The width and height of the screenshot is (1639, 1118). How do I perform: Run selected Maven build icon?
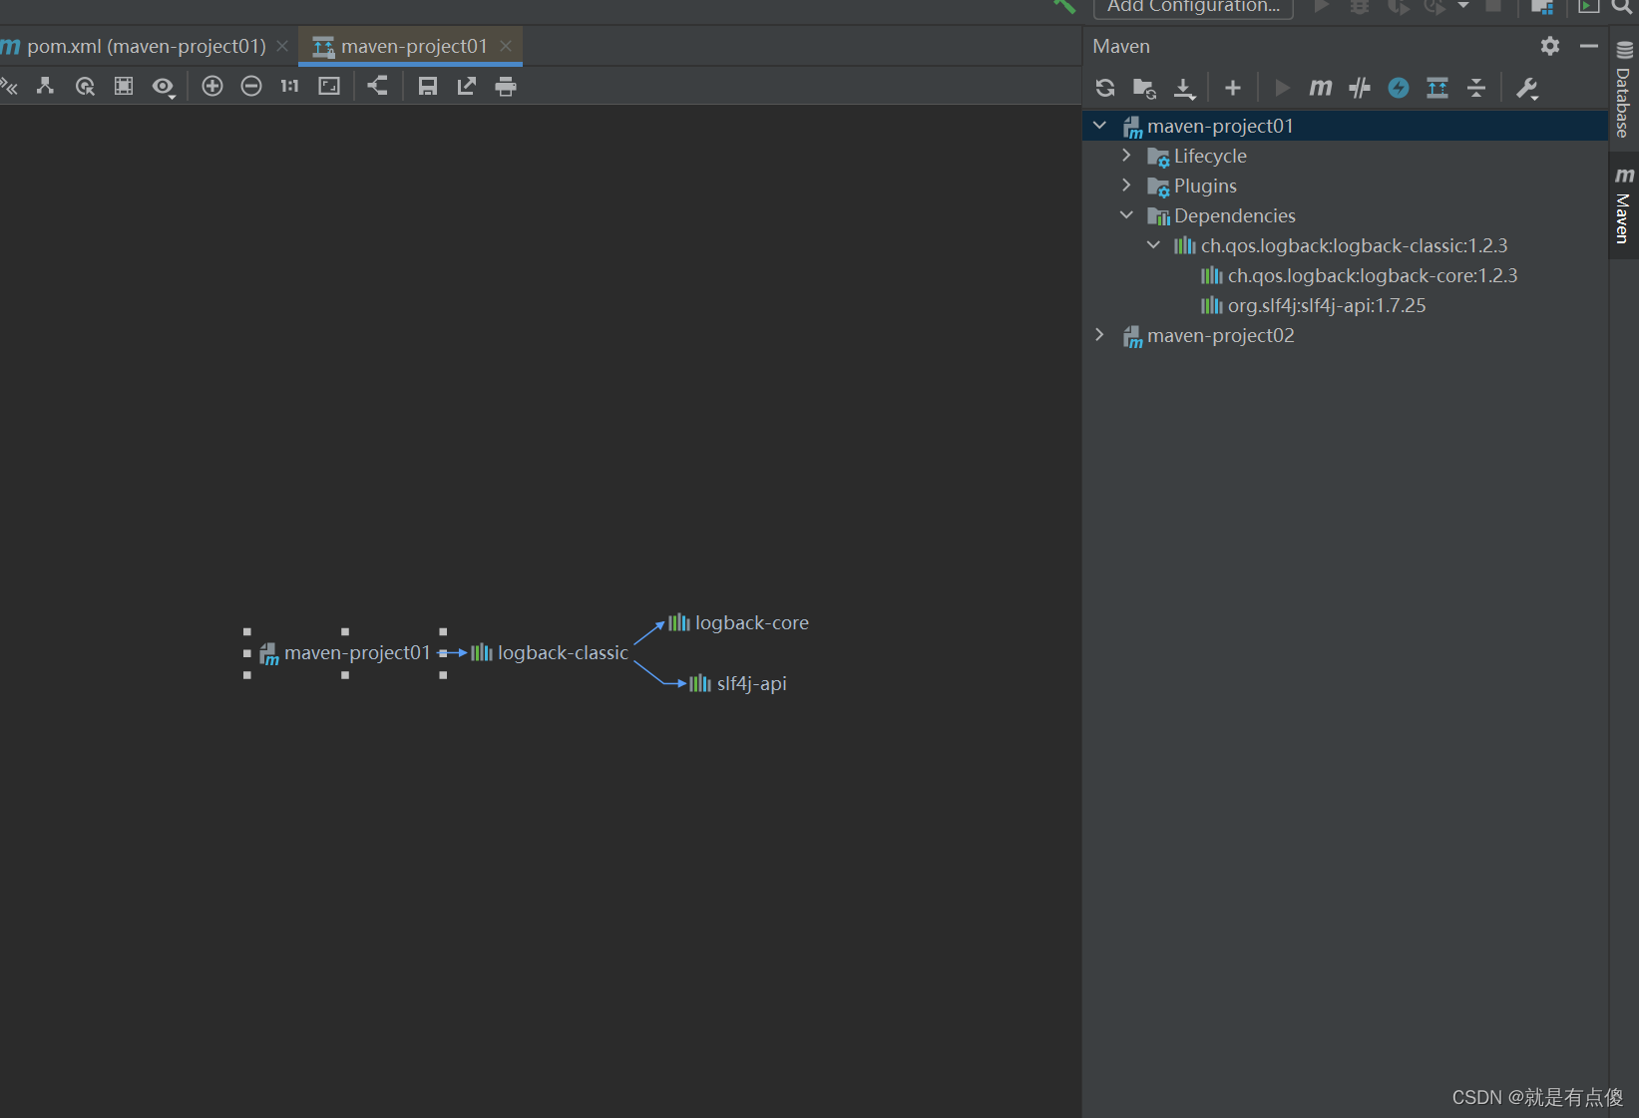coord(1282,88)
